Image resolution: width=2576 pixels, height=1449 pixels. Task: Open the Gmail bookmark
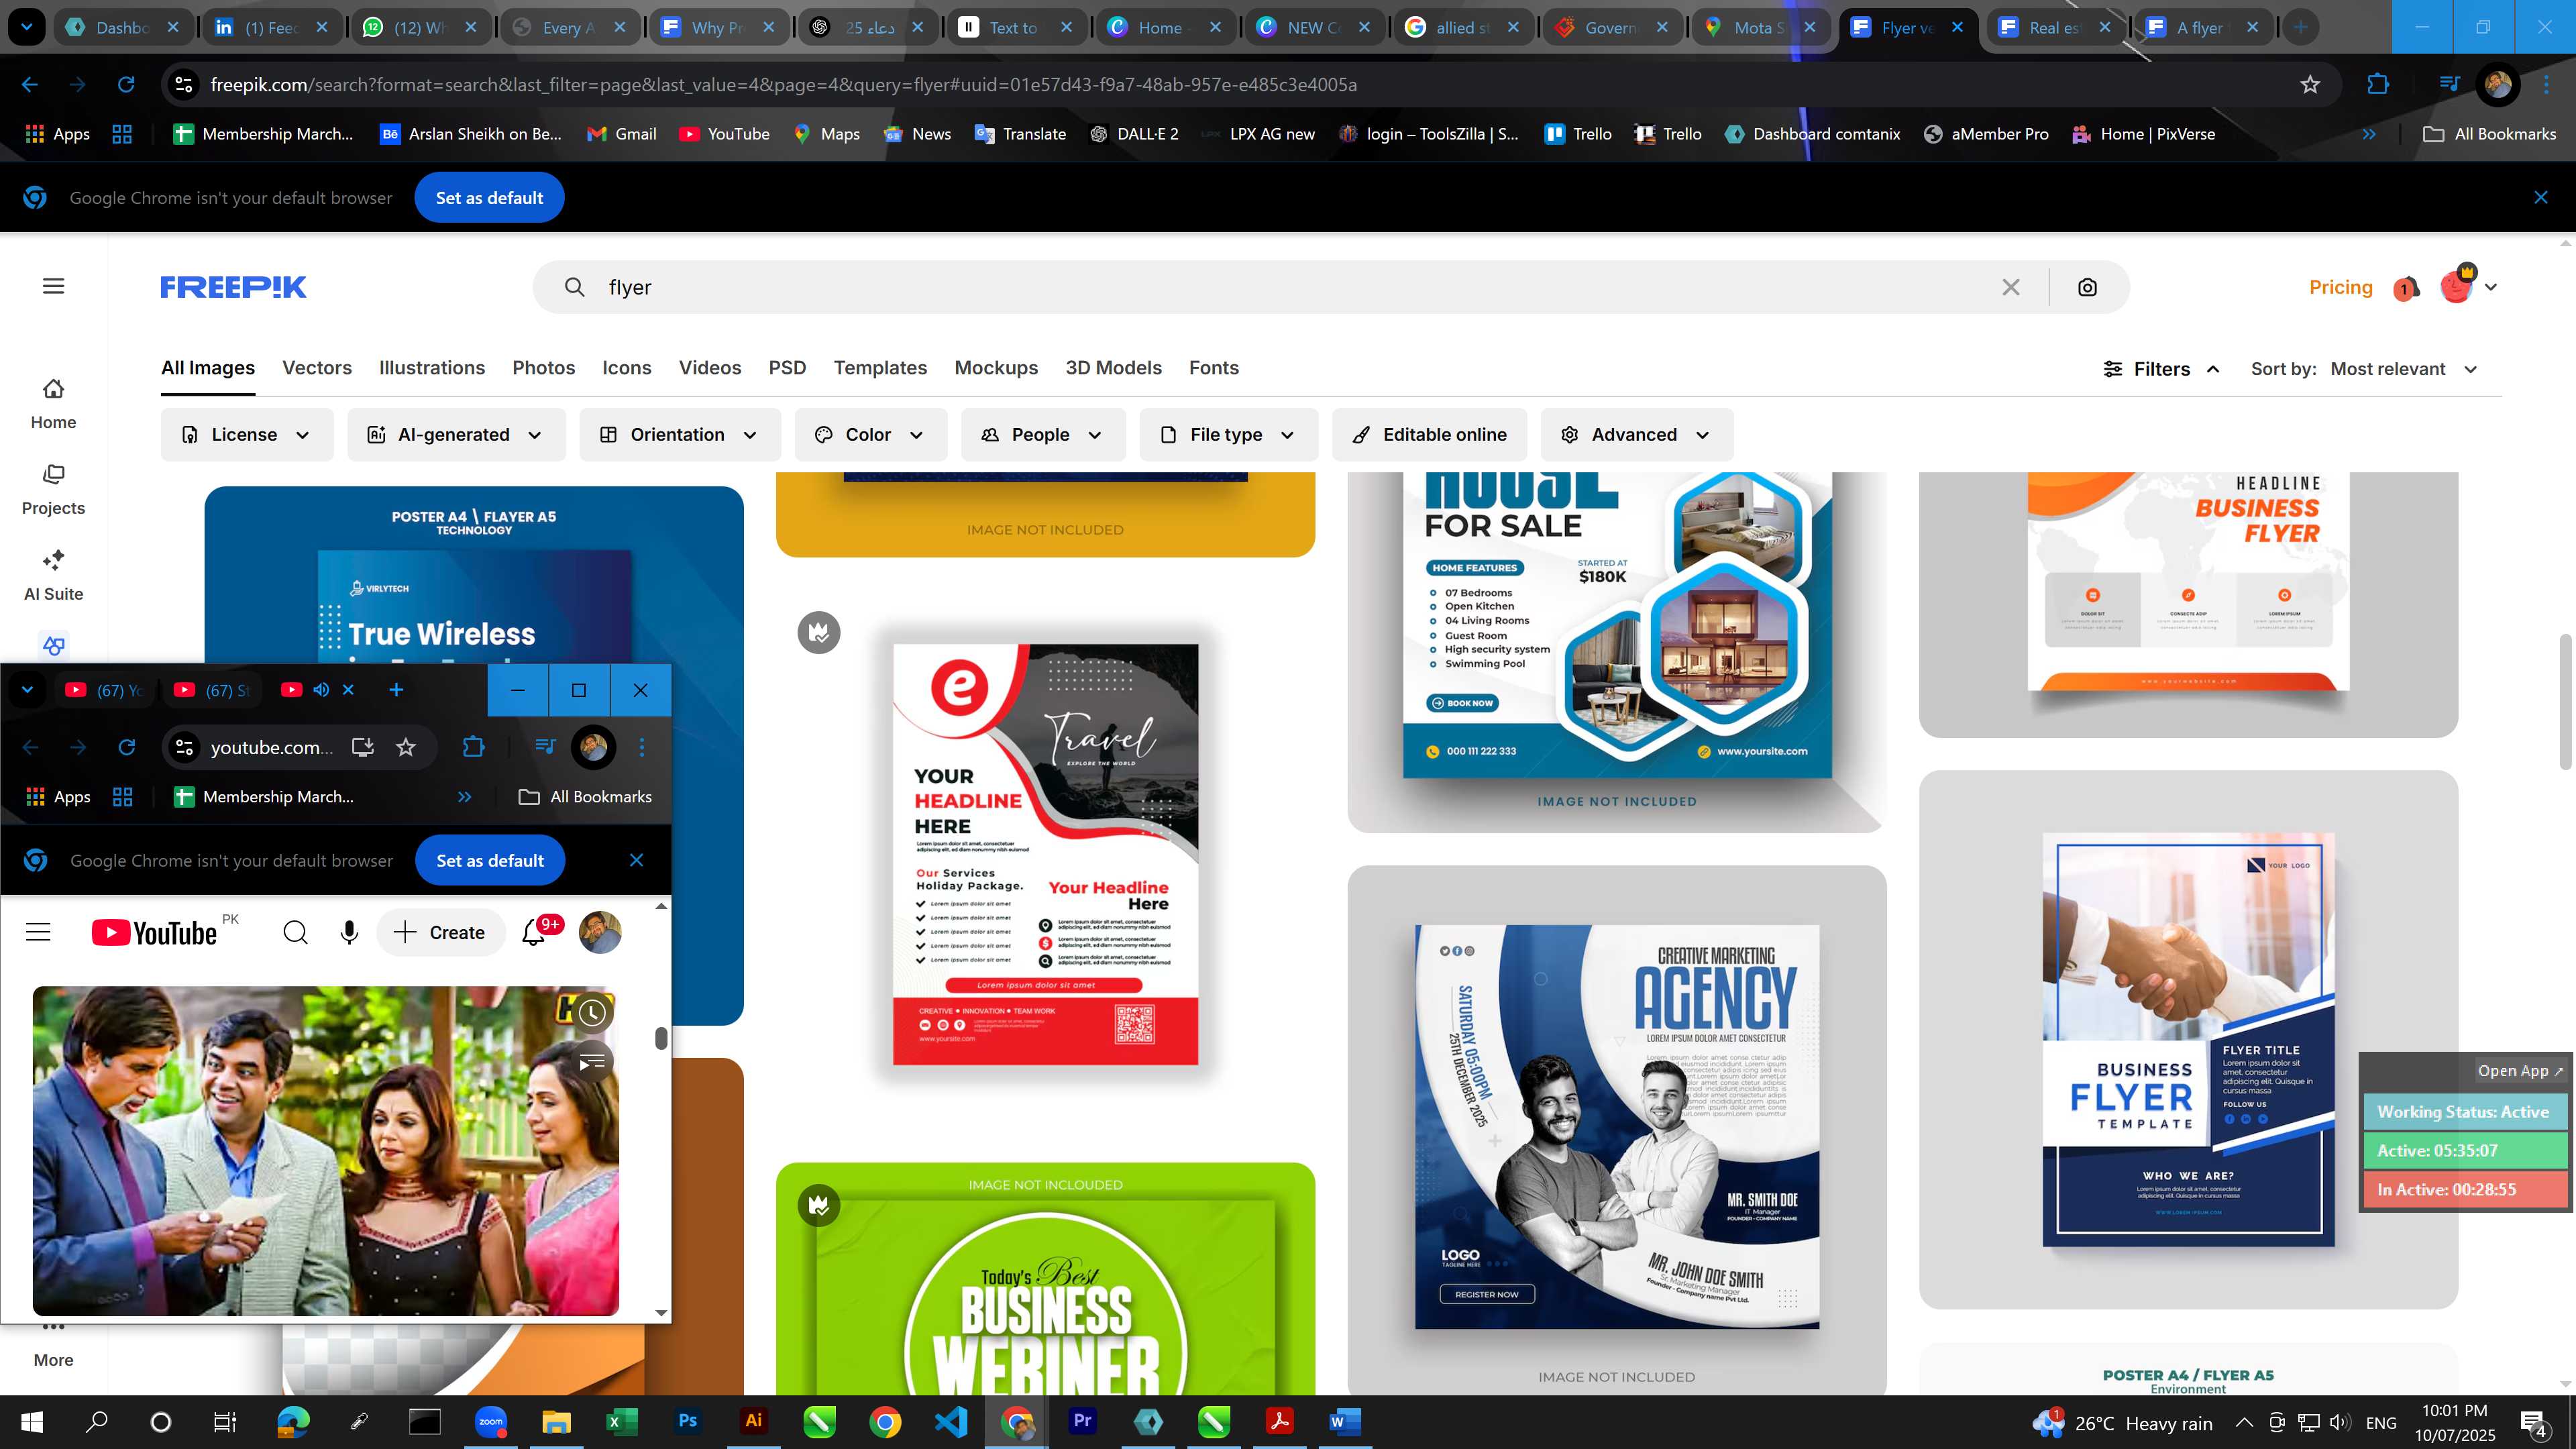(x=621, y=134)
